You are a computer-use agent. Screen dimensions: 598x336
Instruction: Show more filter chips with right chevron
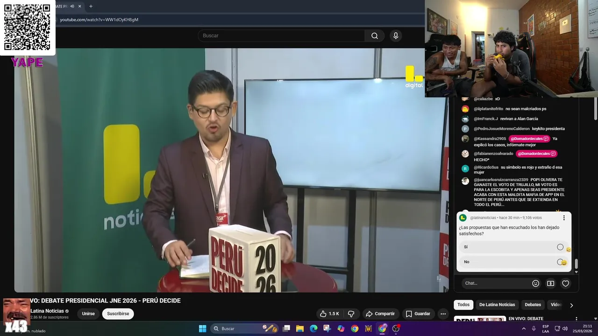click(x=571, y=305)
